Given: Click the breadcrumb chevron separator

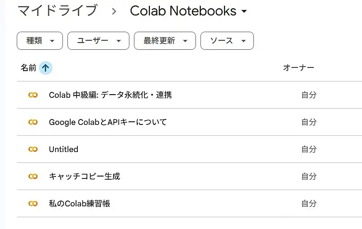Looking at the screenshot, I should point(114,11).
